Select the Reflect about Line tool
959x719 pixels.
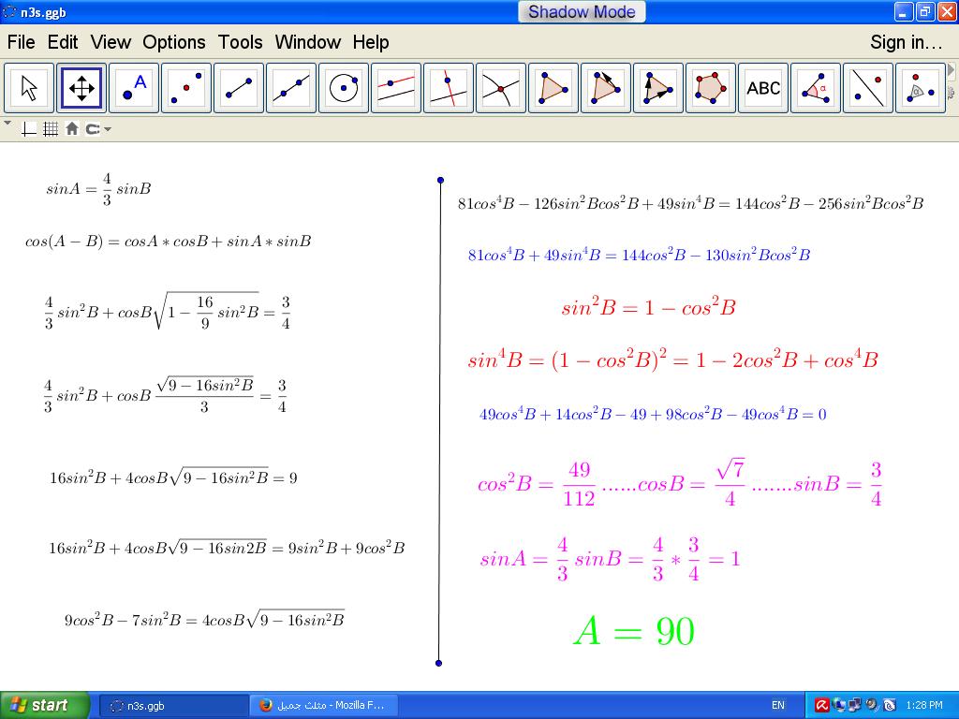click(x=868, y=88)
